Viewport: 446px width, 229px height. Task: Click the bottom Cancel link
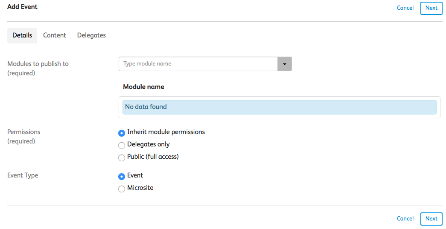[x=405, y=219]
